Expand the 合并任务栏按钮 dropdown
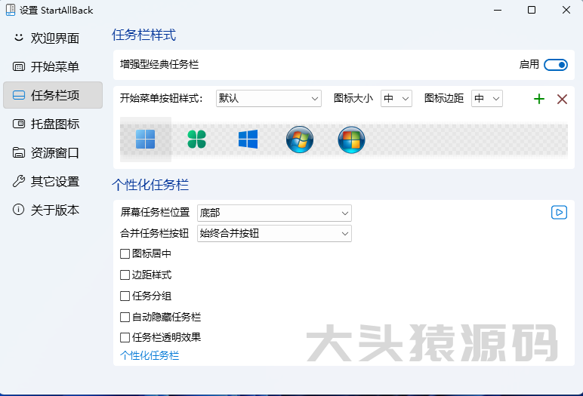The width and height of the screenshot is (583, 396). 274,234
